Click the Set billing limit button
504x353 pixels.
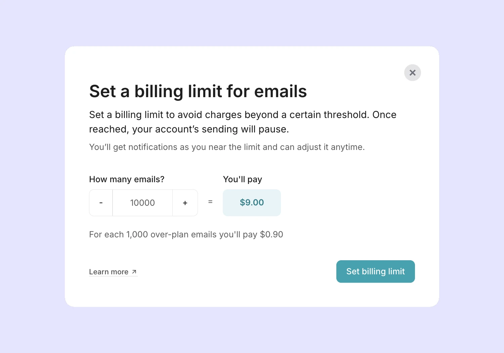375,271
